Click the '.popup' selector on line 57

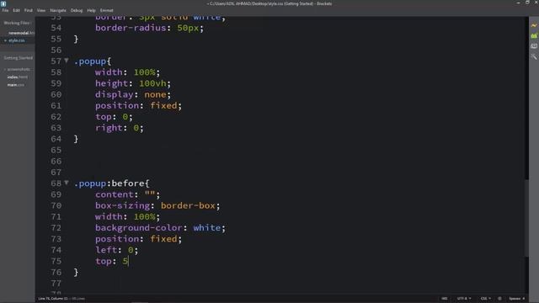pos(90,61)
